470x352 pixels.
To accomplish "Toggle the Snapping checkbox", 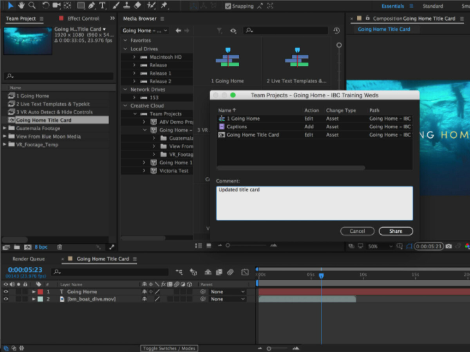I will click(x=228, y=6).
